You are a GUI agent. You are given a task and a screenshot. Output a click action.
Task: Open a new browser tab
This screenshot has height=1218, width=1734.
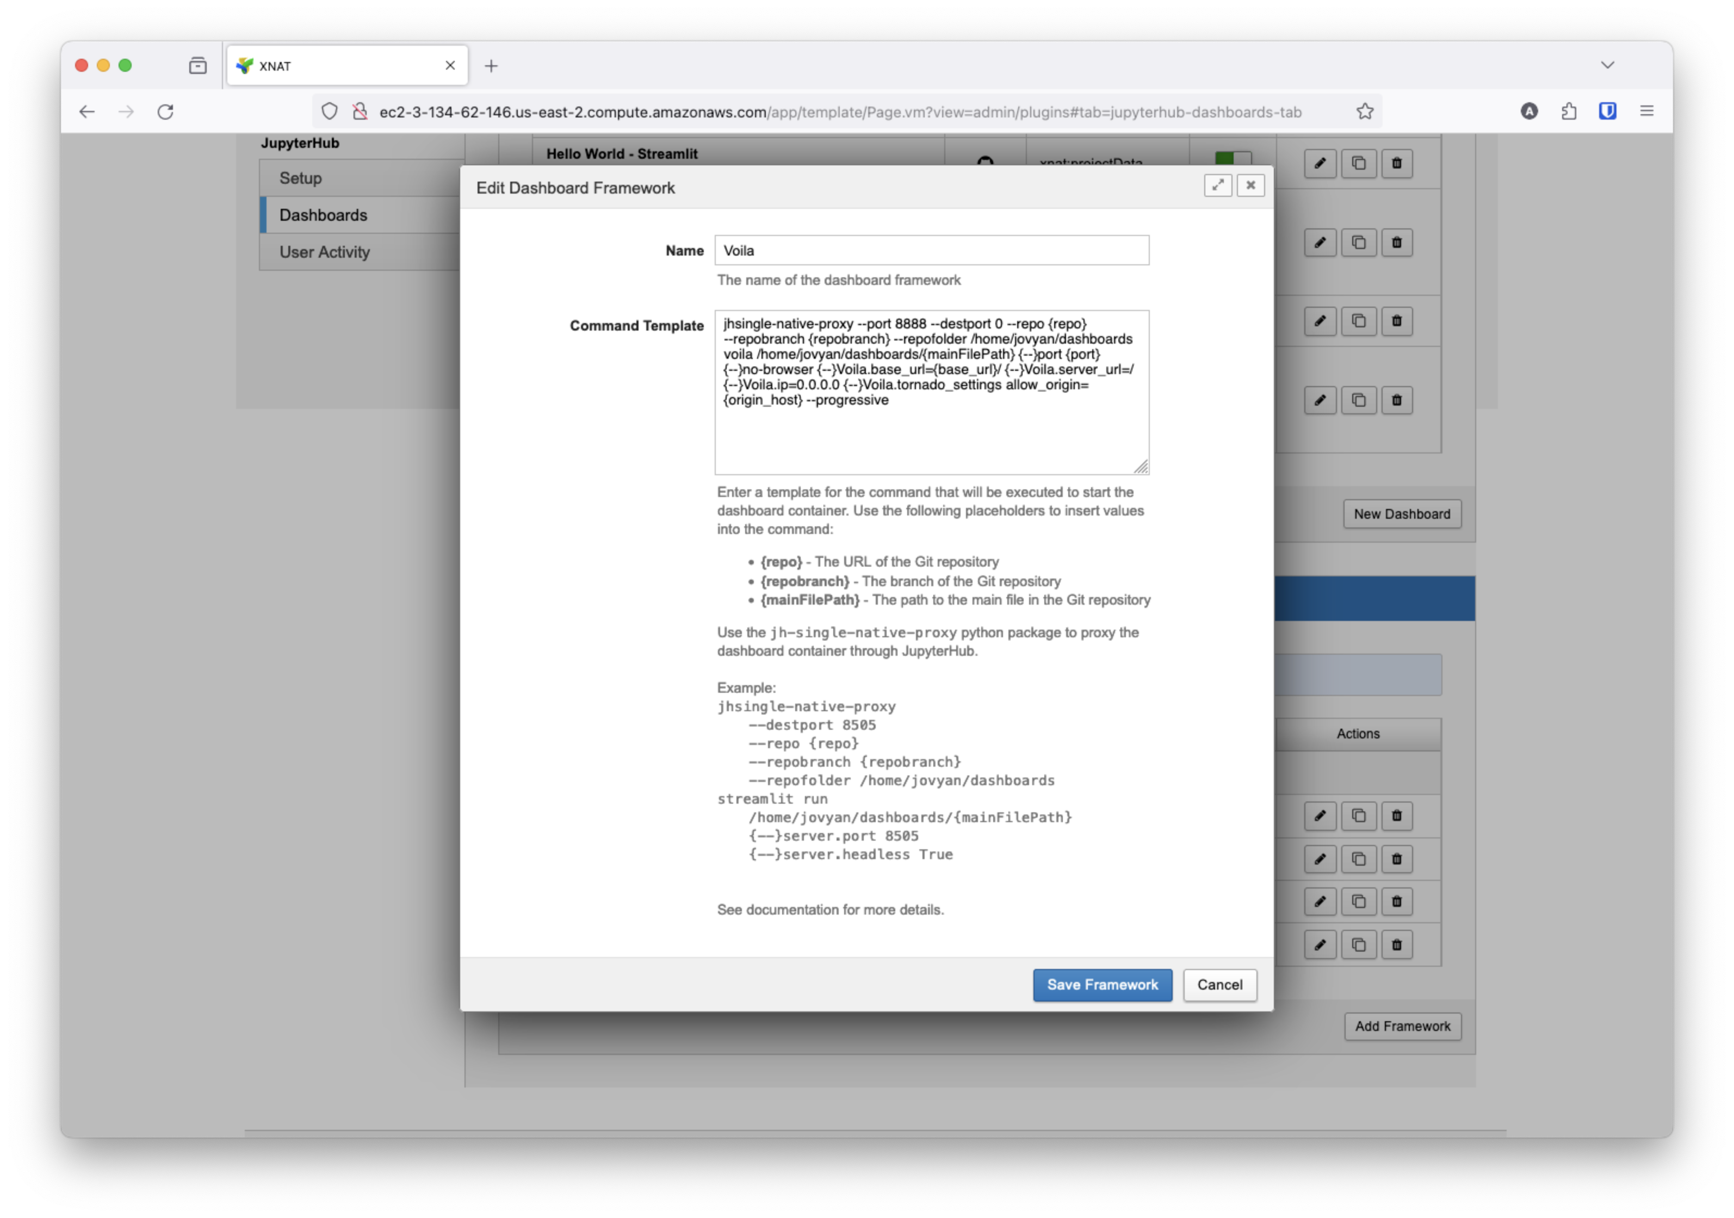point(491,66)
